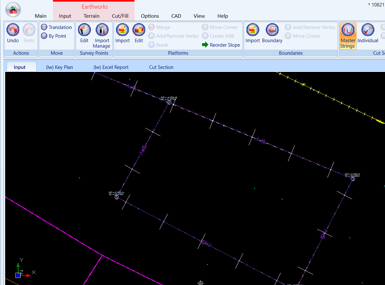Open the Main ribbon tab

(x=41, y=16)
